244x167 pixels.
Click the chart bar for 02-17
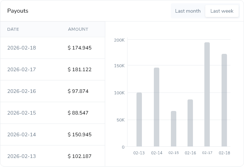207,94
